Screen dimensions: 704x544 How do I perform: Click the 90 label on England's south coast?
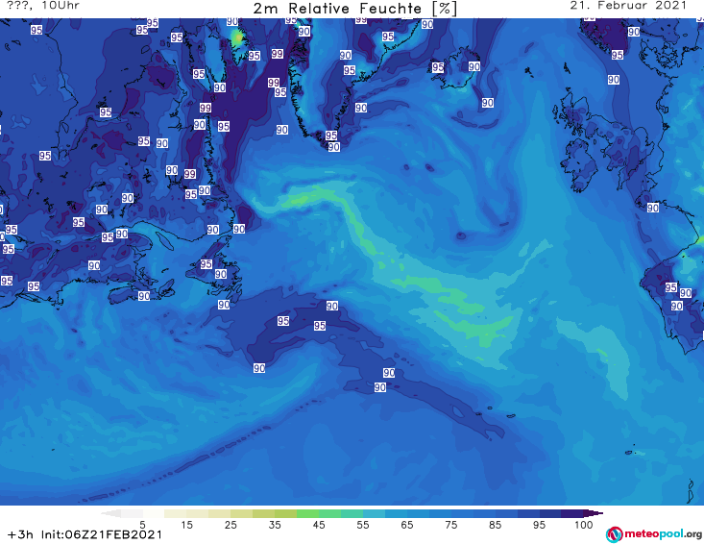click(x=653, y=208)
